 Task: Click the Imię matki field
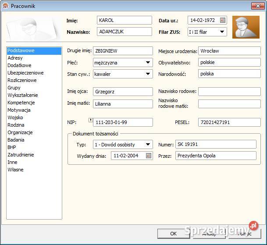click(123, 104)
